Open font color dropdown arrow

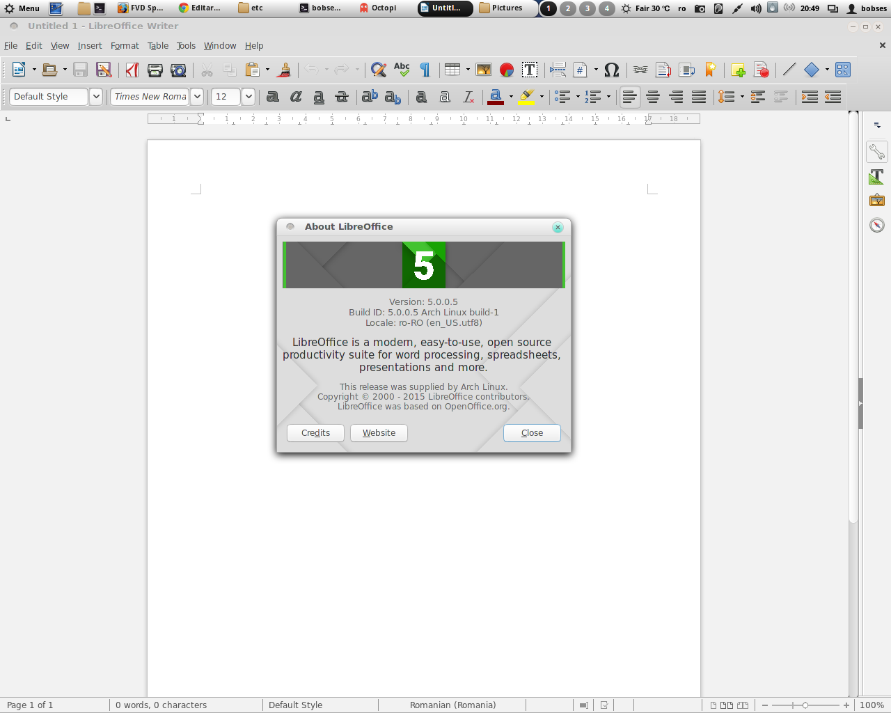[x=511, y=97]
